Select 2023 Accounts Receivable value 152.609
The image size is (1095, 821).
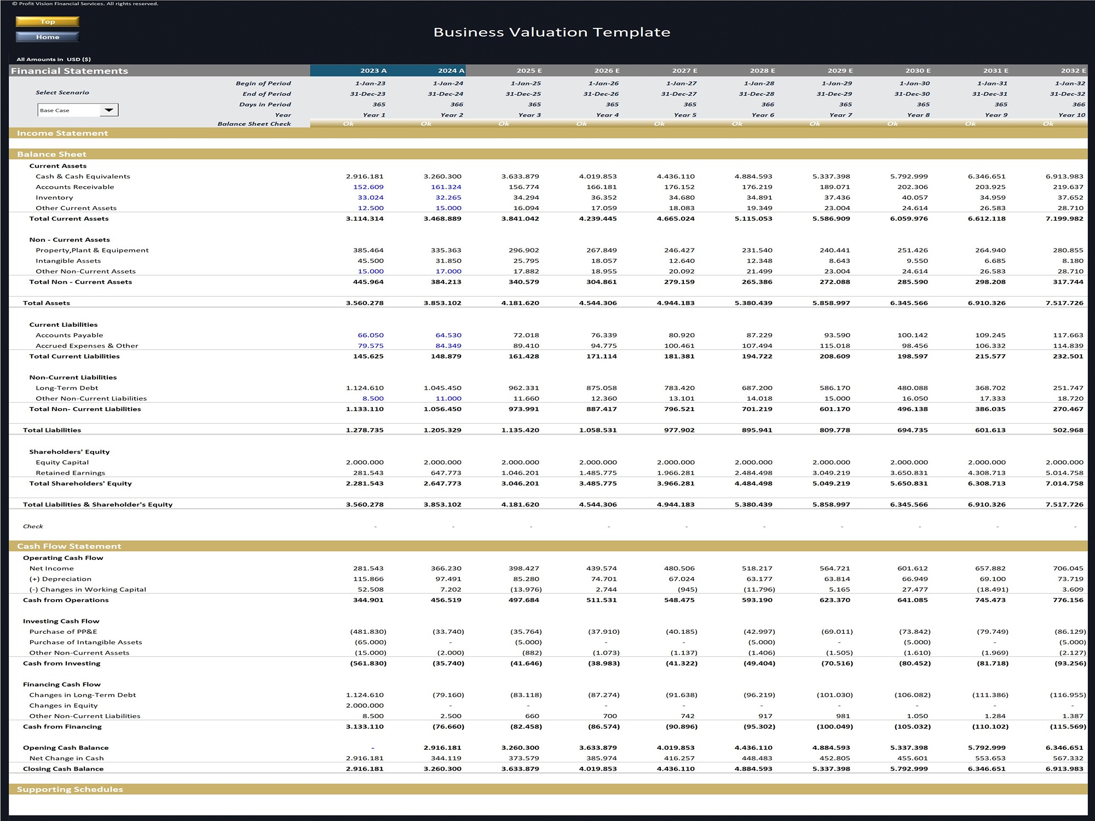(368, 187)
